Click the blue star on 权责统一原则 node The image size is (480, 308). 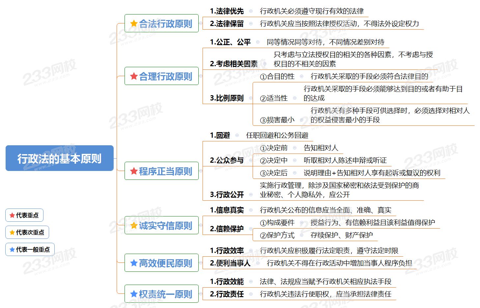(x=134, y=294)
